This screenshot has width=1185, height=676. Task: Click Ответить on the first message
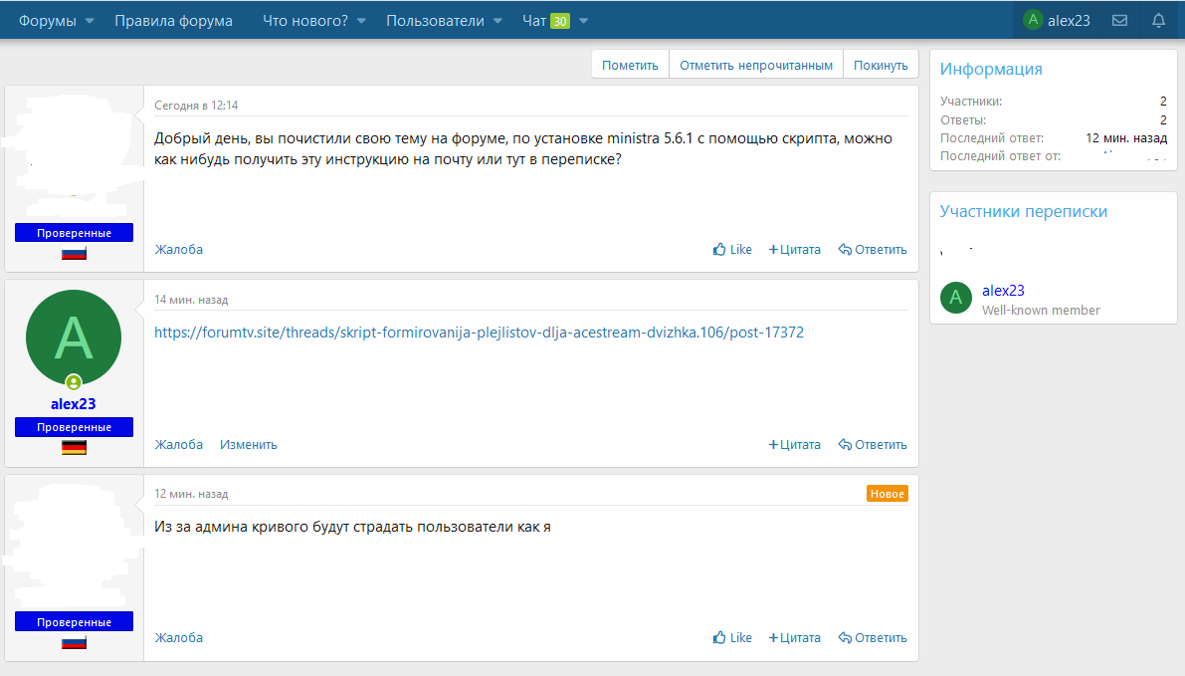click(x=873, y=250)
